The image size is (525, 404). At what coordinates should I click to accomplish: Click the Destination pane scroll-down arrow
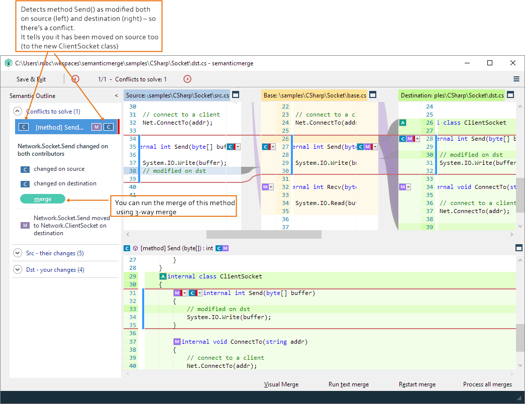click(x=520, y=226)
